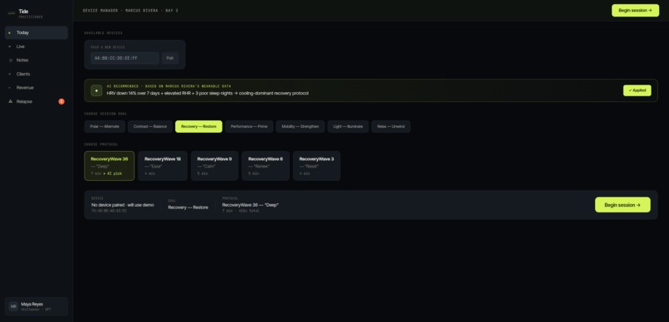The width and height of the screenshot is (669, 322).
Task: Click Begin session in top bar
Action: [635, 10]
